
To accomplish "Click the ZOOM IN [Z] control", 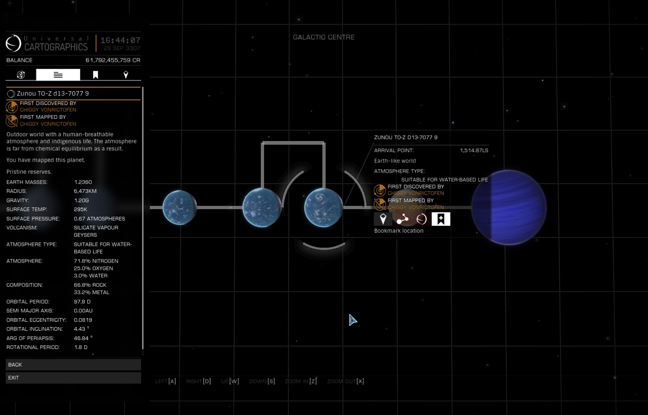I will pyautogui.click(x=301, y=381).
